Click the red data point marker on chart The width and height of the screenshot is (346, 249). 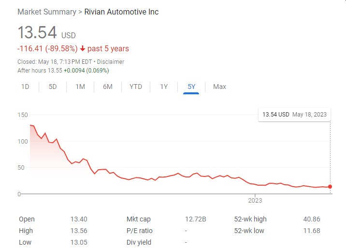pyautogui.click(x=330, y=187)
